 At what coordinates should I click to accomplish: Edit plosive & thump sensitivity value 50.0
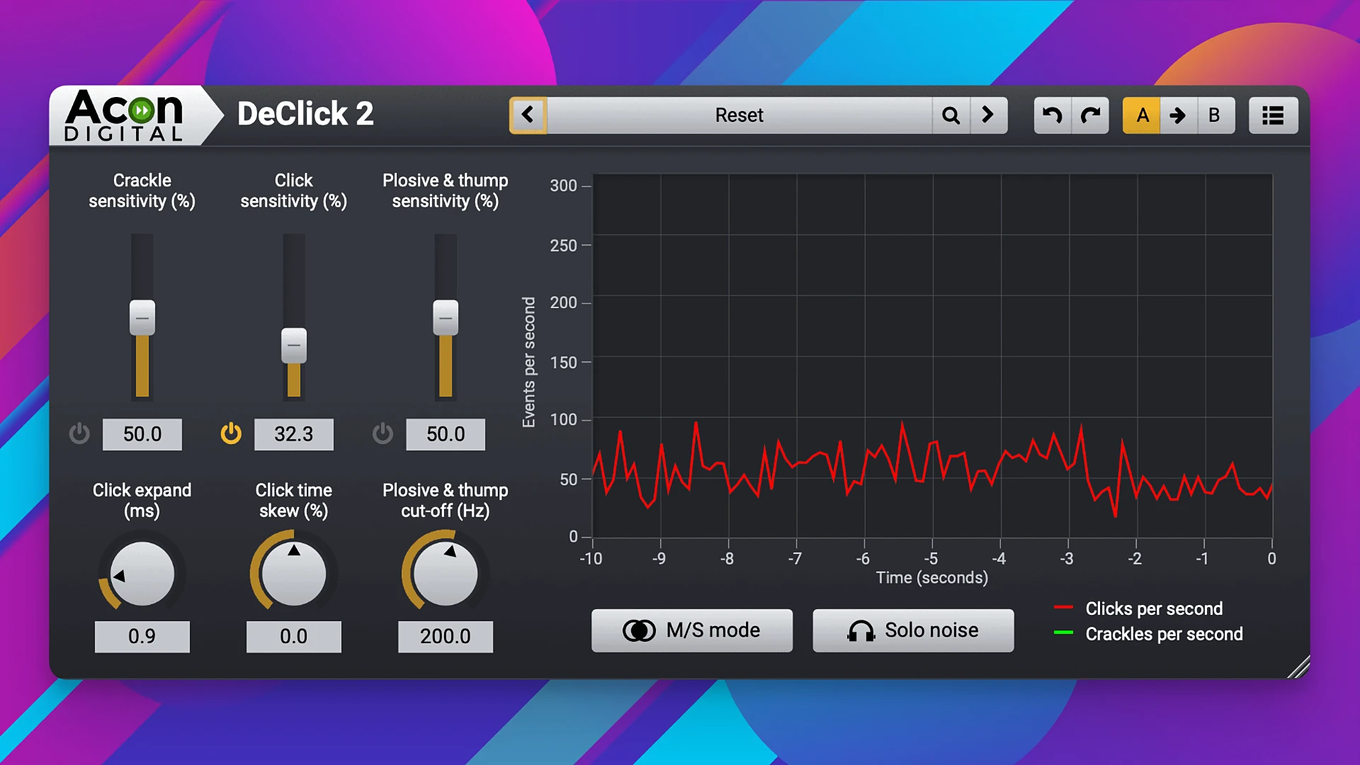446,434
